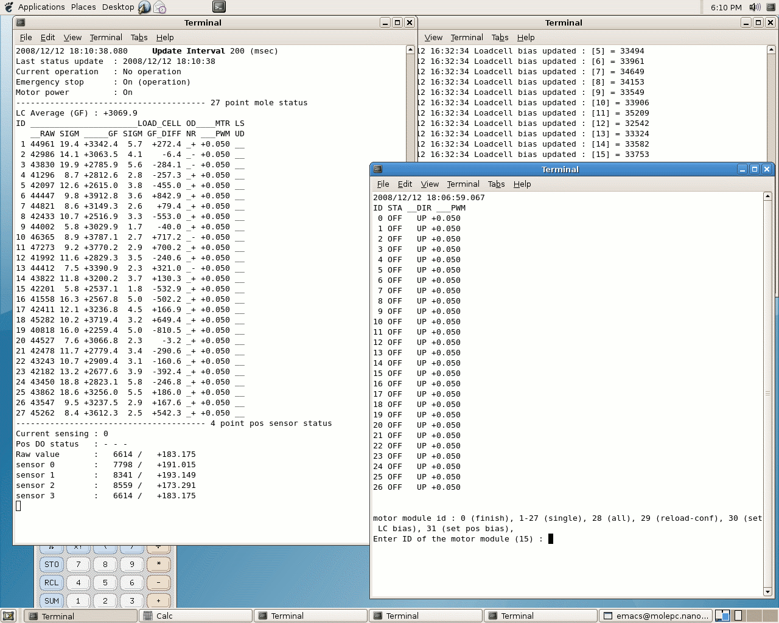
Task: Open Terminal menu in motor module Terminal
Action: [463, 184]
